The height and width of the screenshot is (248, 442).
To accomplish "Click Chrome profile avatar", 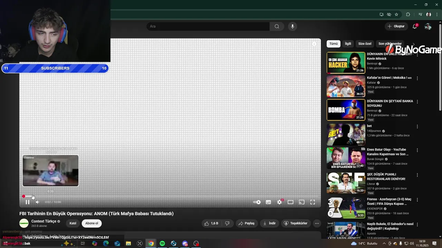I will point(429,14).
